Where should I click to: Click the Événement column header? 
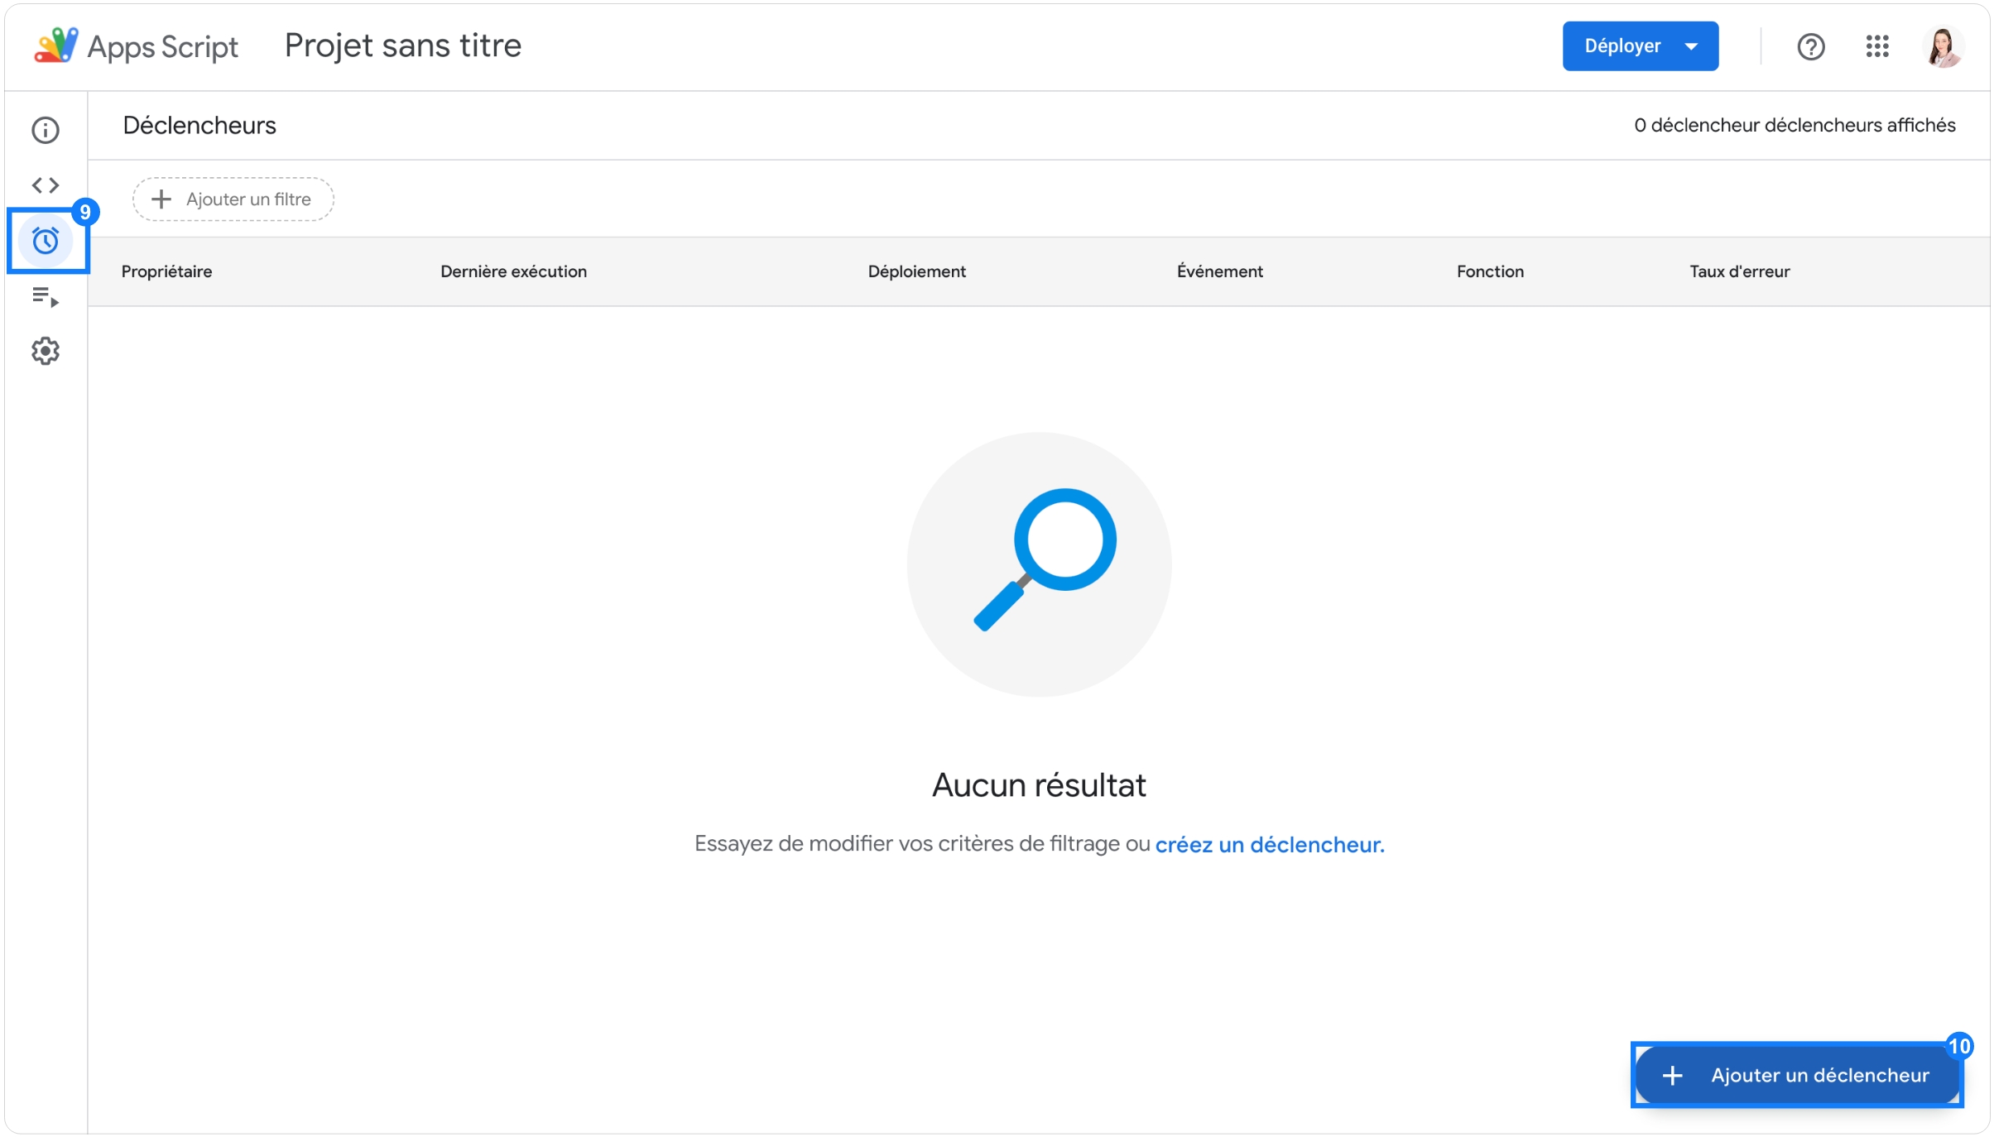(x=1219, y=271)
